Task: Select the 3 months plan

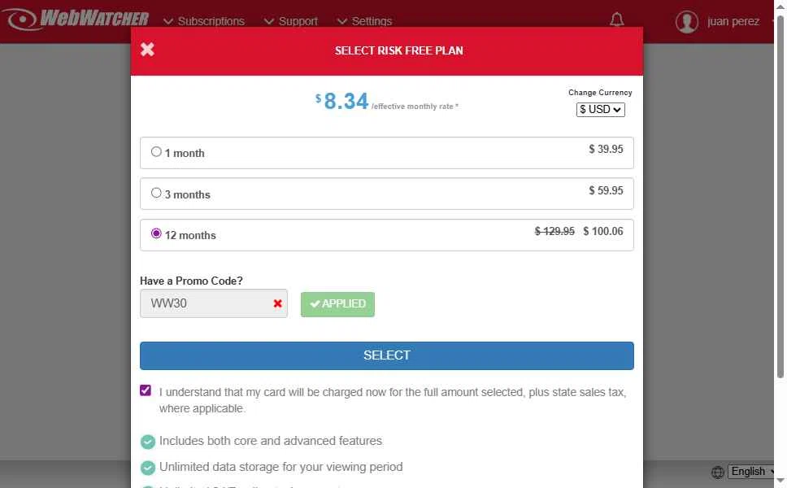Action: (156, 193)
